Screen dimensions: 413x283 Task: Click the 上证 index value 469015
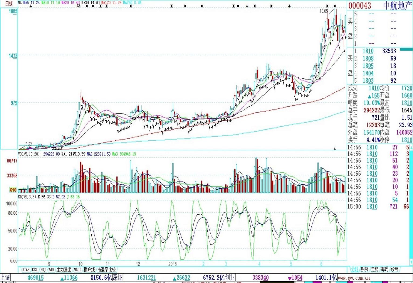coord(36,278)
